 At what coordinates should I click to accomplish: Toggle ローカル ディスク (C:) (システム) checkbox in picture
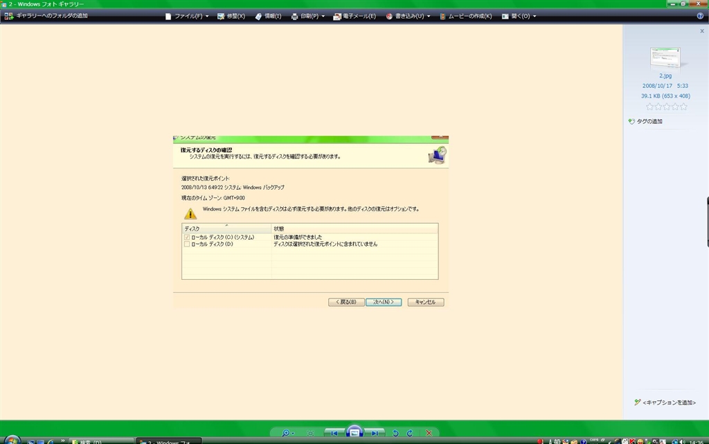pos(187,238)
